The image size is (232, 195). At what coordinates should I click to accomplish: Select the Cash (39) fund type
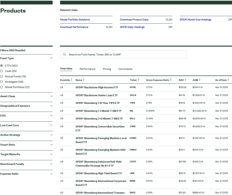click(2, 71)
